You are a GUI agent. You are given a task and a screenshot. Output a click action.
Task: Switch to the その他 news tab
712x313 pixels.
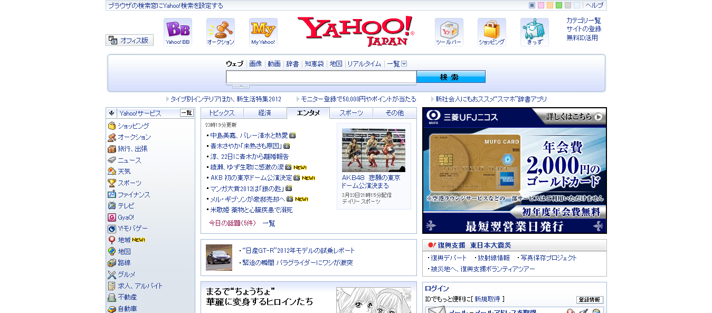pos(394,113)
